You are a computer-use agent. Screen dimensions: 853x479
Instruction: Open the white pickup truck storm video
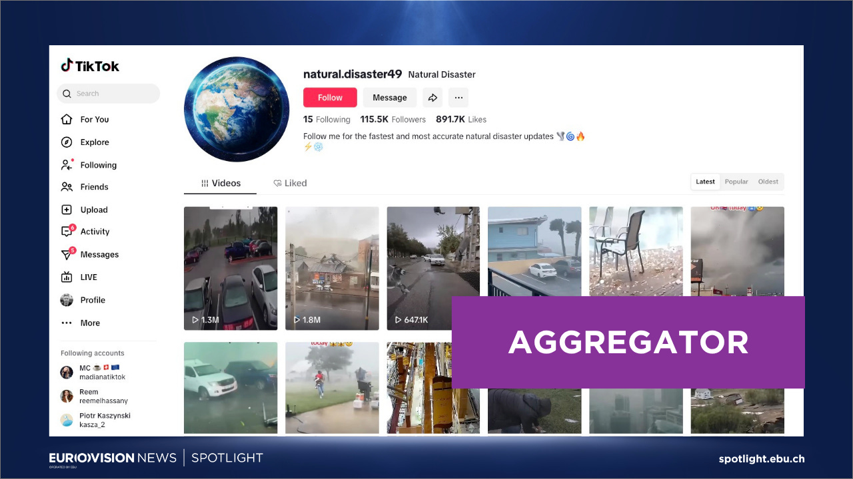[x=231, y=388]
